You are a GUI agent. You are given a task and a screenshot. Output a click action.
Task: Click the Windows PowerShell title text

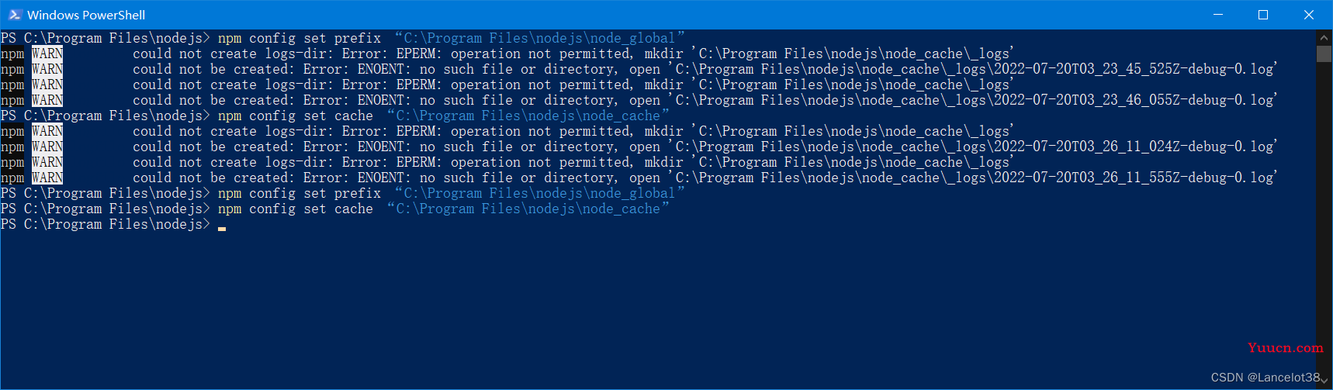pyautogui.click(x=86, y=15)
